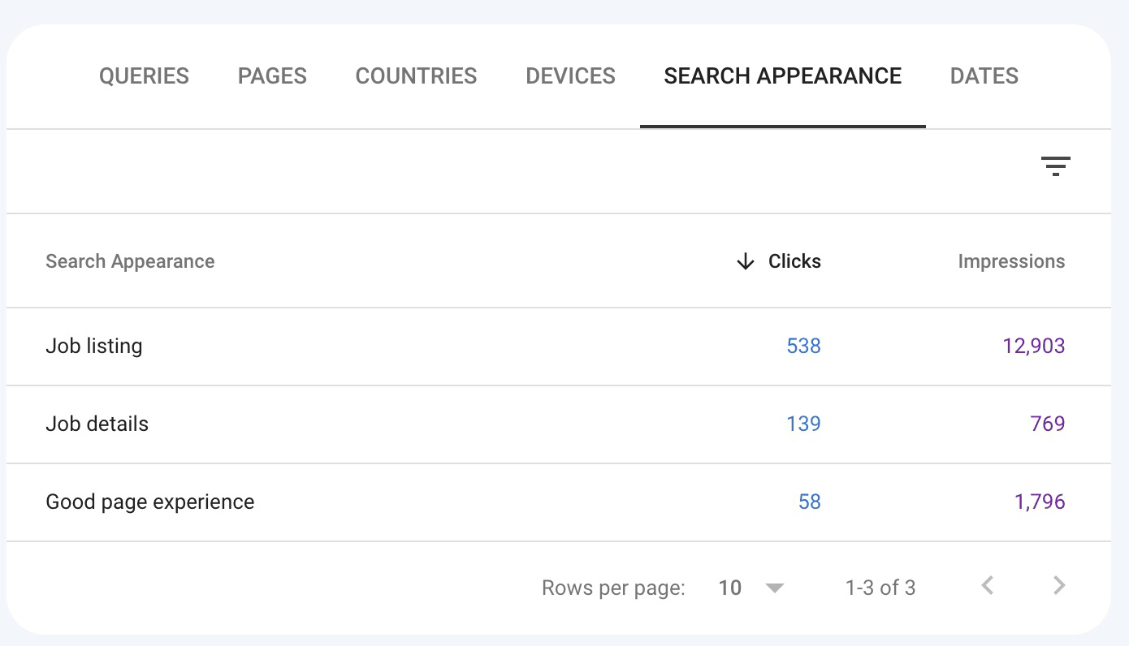1129x646 pixels.
Task: Click the filter rows icon
Action: coord(1055,166)
